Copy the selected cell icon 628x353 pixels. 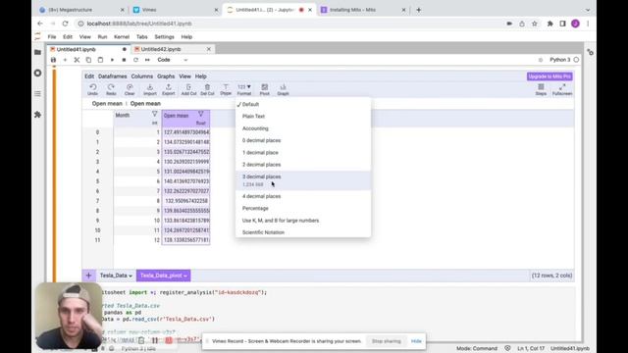pyautogui.click(x=88, y=60)
